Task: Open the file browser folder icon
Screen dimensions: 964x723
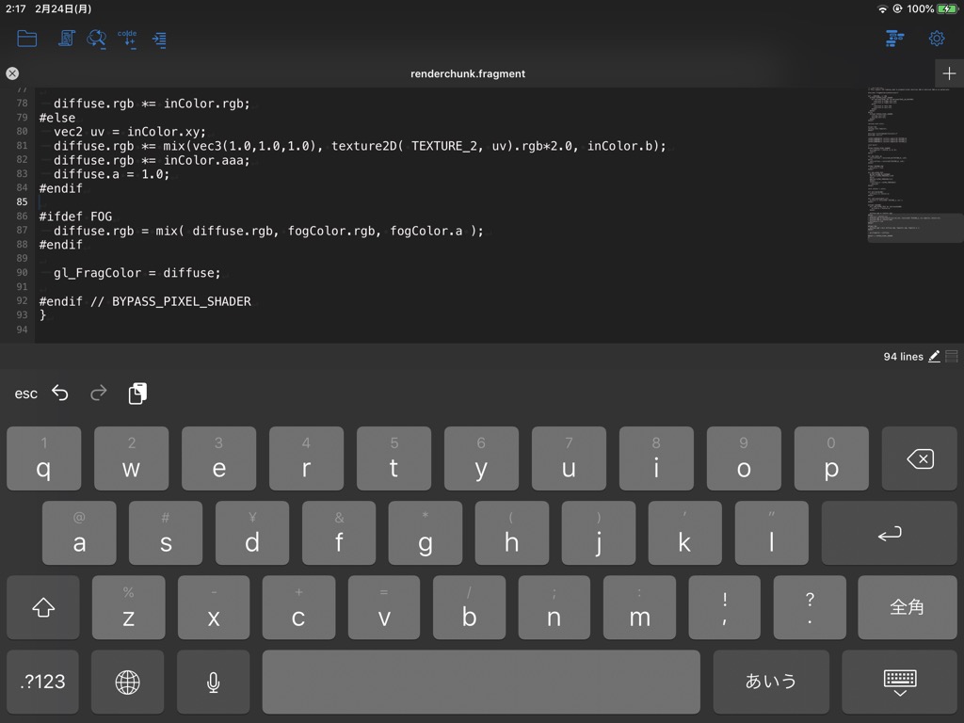Action: [27, 39]
